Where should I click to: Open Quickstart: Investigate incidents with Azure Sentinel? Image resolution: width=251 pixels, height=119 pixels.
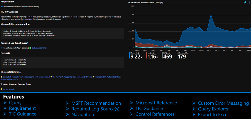tap(26, 77)
